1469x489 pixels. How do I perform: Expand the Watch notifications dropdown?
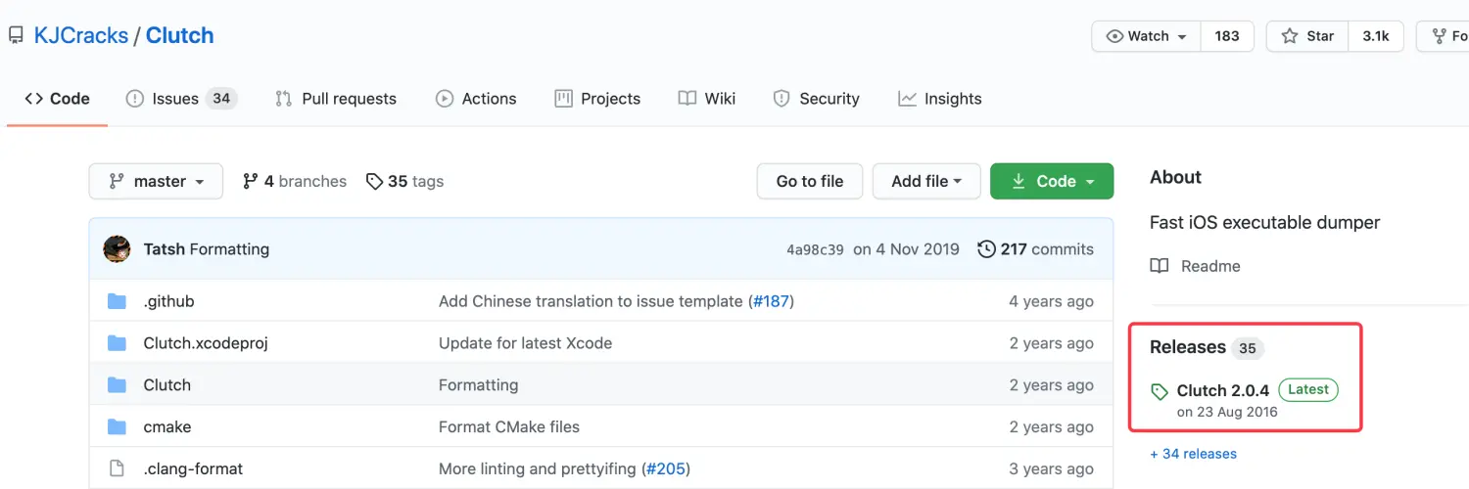pyautogui.click(x=1146, y=36)
